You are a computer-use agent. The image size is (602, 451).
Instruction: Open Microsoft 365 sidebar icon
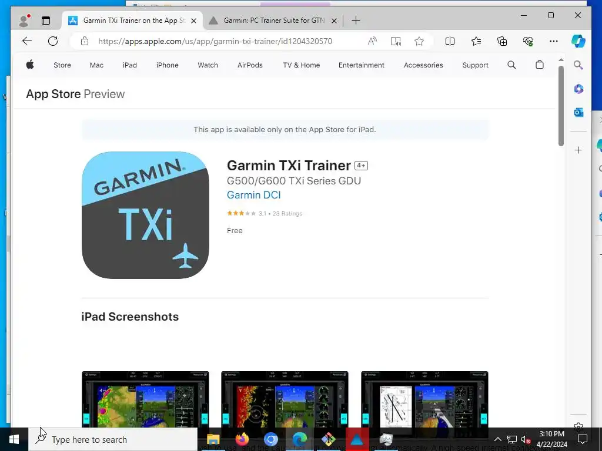[x=578, y=89]
